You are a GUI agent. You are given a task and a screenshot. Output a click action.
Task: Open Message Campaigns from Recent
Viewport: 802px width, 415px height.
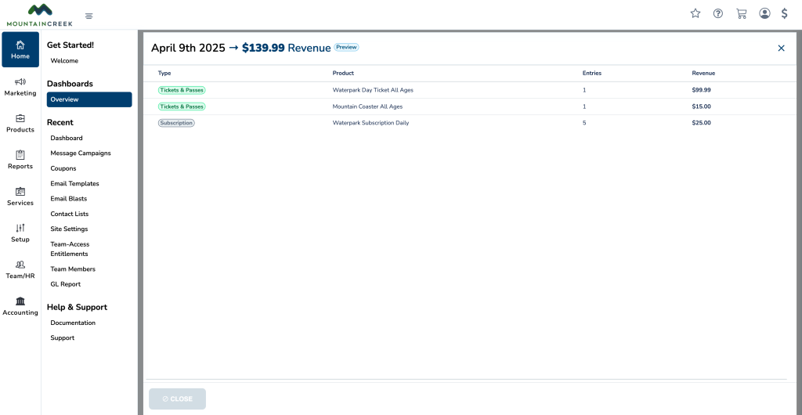point(81,153)
